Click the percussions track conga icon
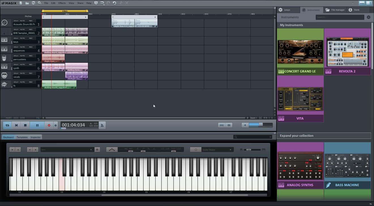The width and height of the screenshot is (374, 206). click(x=4, y=58)
